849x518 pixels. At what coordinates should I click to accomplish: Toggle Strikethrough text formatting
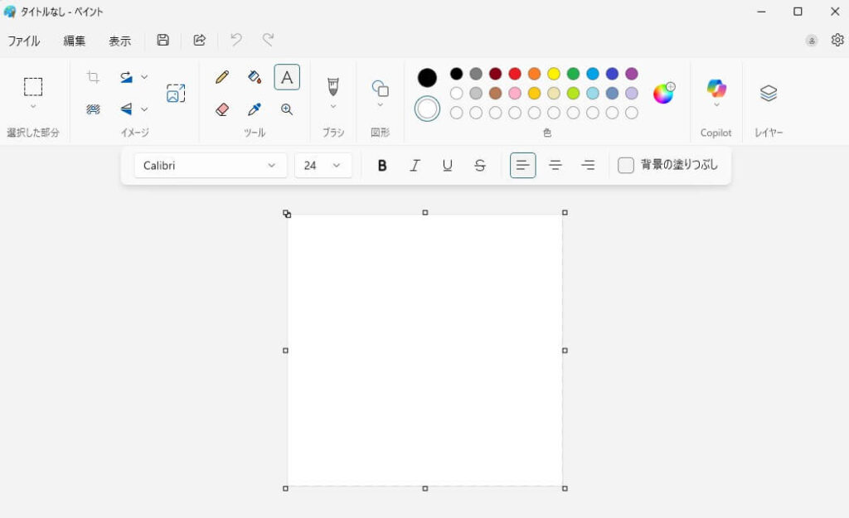[x=479, y=166]
